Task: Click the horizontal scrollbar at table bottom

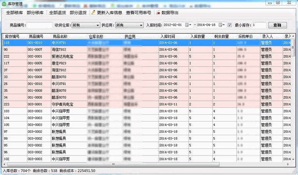Action: click(x=146, y=165)
